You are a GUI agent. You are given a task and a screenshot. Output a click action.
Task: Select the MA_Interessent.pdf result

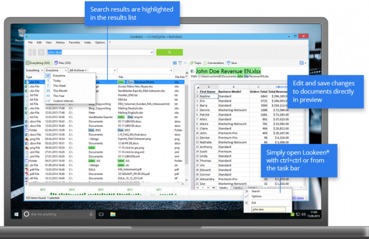coord(105,170)
